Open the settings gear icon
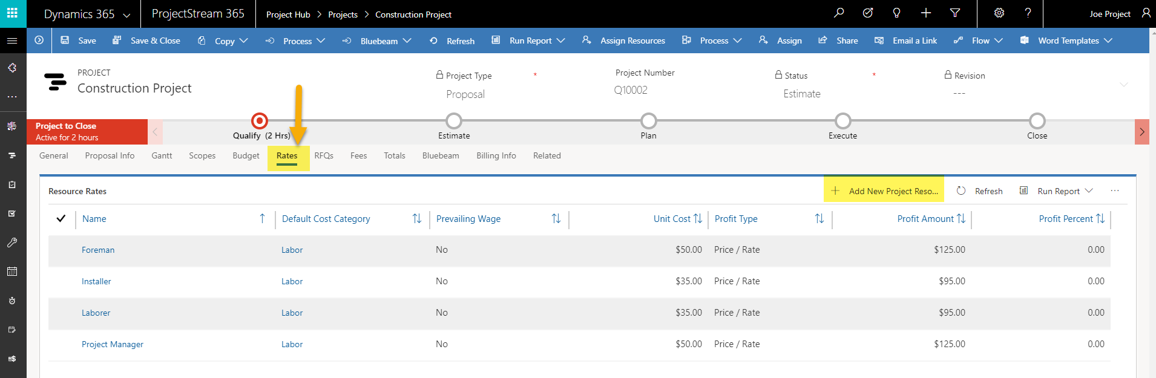Viewport: 1156px width, 378px height. pos(999,13)
